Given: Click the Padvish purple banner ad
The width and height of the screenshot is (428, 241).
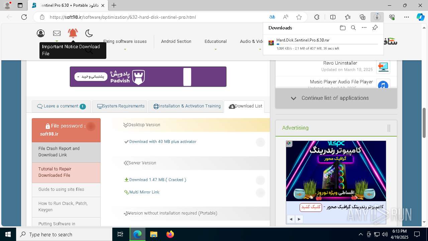Looking at the screenshot, I should 148,77.
